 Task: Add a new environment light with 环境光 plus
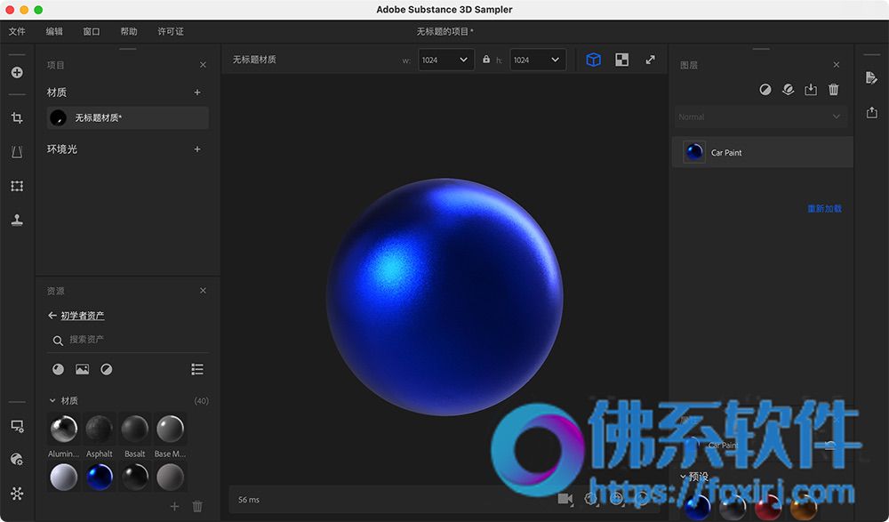pos(197,149)
